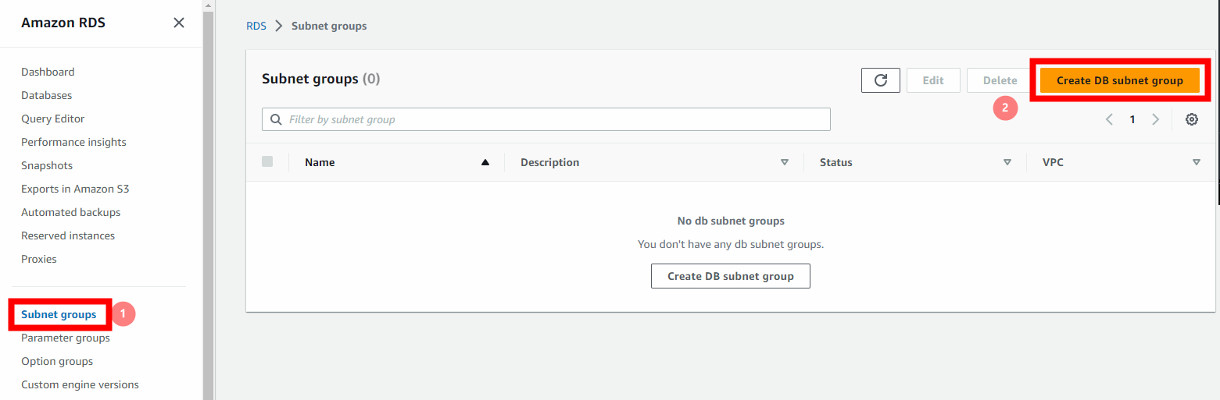
Task: Open Dashboard in the sidebar
Action: pyautogui.click(x=48, y=72)
